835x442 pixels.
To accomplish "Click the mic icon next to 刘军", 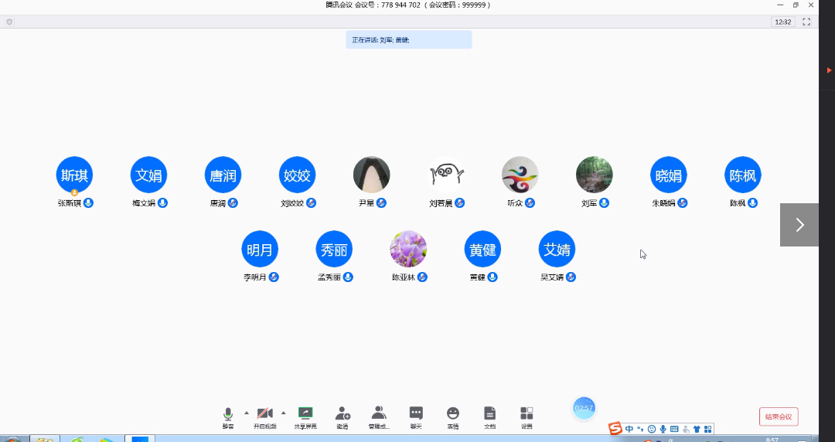I will point(604,203).
